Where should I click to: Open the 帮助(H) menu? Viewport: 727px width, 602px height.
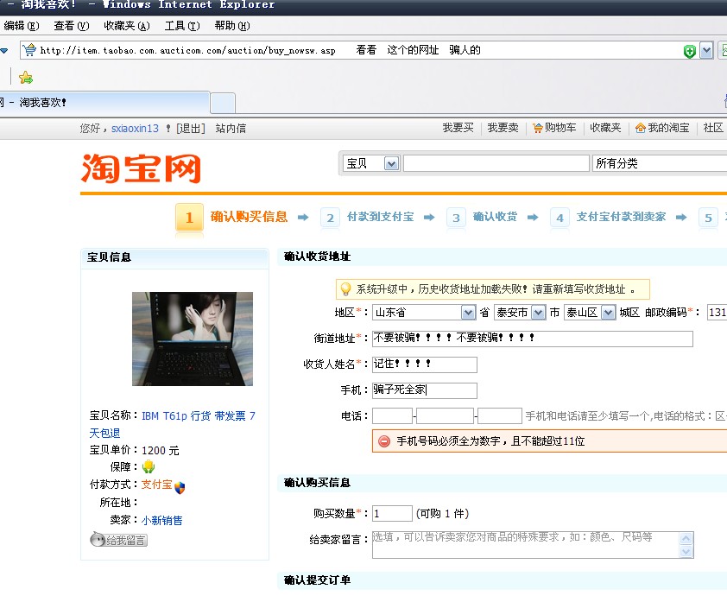click(232, 26)
